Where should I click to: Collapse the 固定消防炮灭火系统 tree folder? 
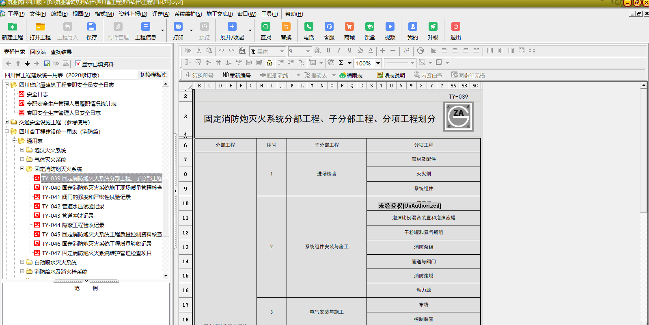22,169
